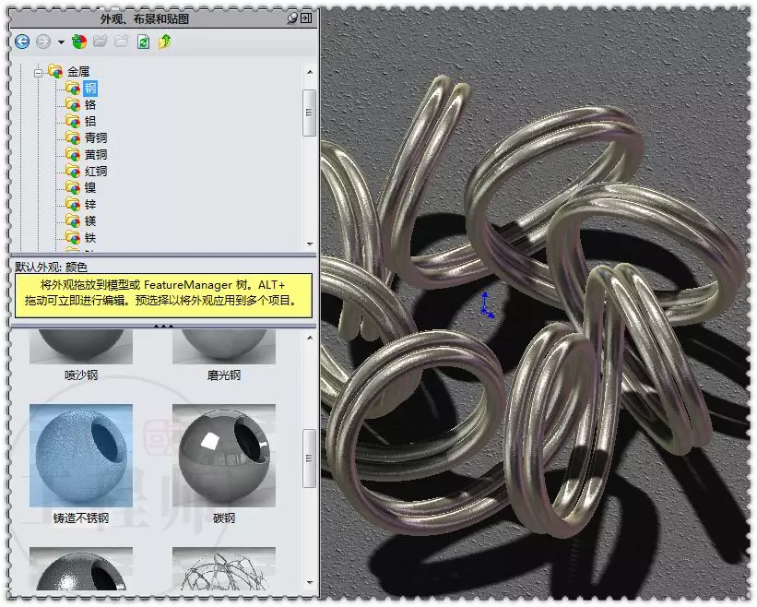
Task: Select the 铬 folder in the tree
Action: pyautogui.click(x=90, y=105)
